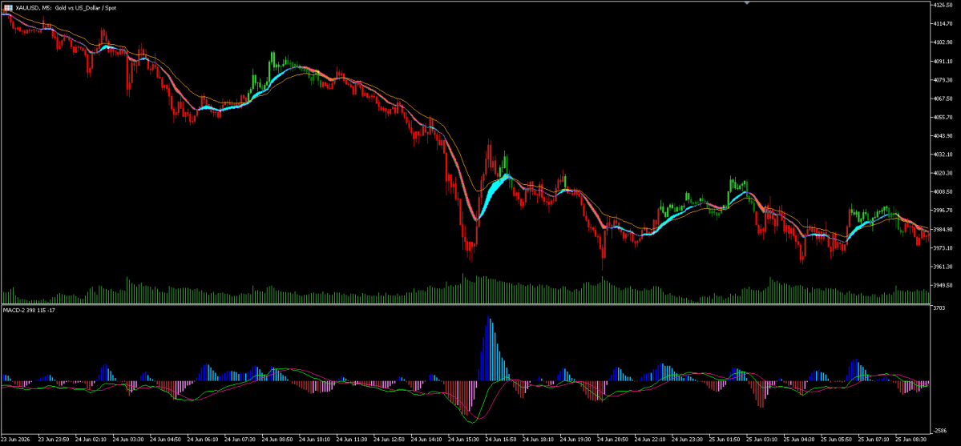Click the 24 Jun 11:30 time label
The image size is (961, 446).
click(352, 440)
